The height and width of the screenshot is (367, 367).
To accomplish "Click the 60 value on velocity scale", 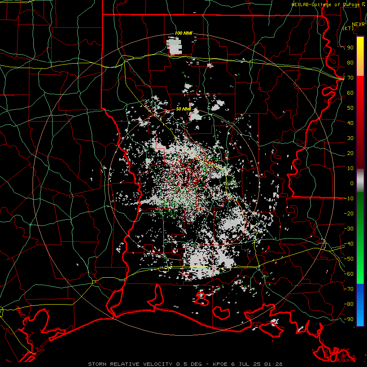I will point(350,93).
